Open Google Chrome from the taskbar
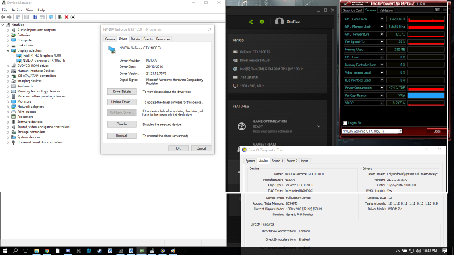454x255 pixels. coord(47,250)
